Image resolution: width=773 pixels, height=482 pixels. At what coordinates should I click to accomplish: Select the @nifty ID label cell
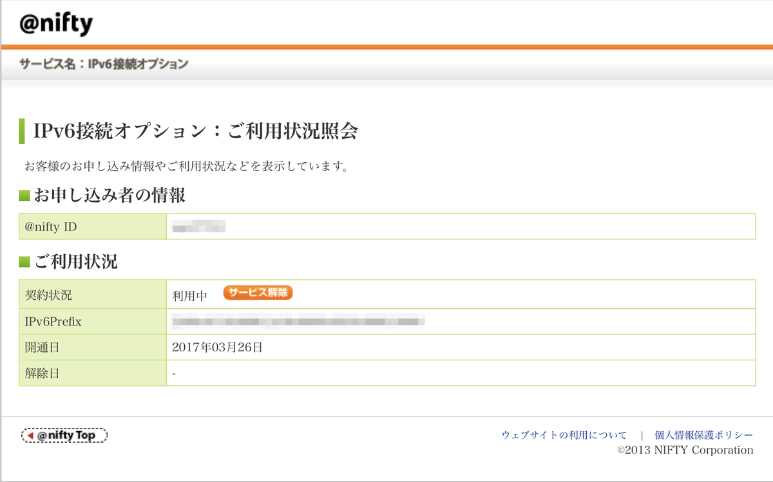[93, 227]
